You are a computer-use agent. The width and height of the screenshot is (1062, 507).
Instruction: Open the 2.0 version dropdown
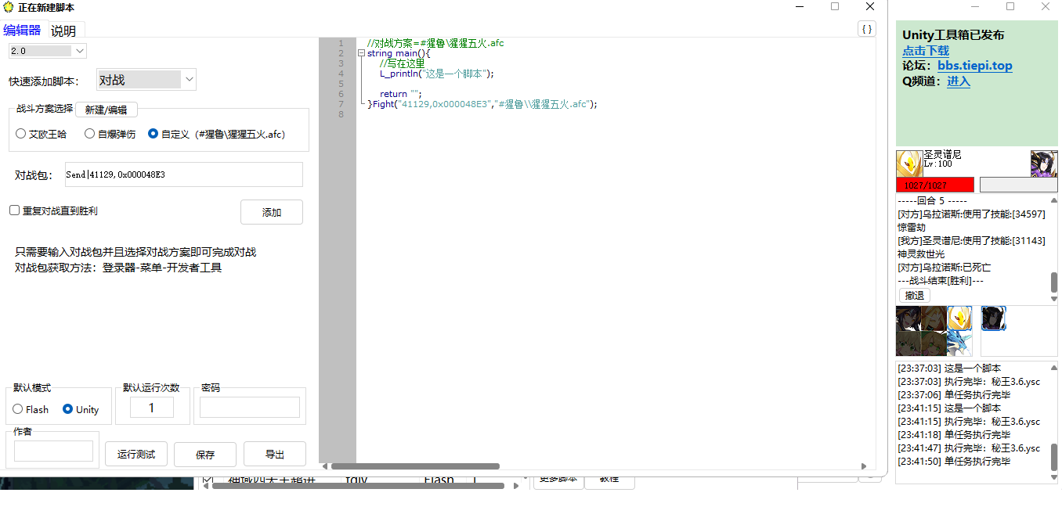click(x=48, y=51)
